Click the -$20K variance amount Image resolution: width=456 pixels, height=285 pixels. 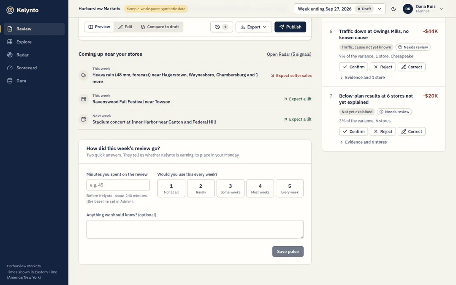coord(430,96)
